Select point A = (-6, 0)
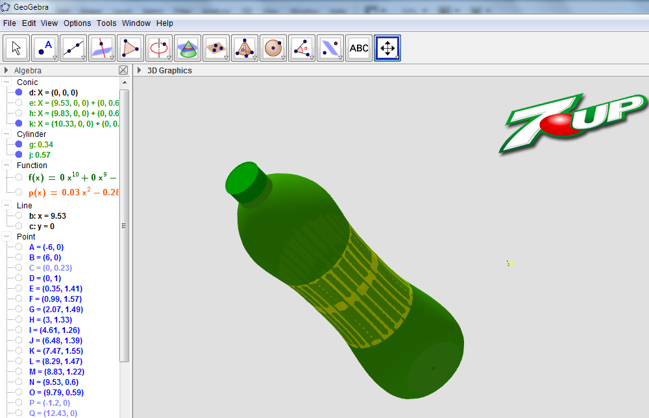This screenshot has height=418, width=649. click(46, 247)
